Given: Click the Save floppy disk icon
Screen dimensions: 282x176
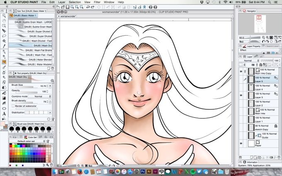Looking at the screenshot, I should point(68,7).
